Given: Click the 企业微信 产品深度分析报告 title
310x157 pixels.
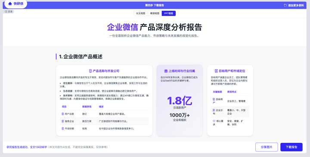Looking at the screenshot, I should coord(155,27).
